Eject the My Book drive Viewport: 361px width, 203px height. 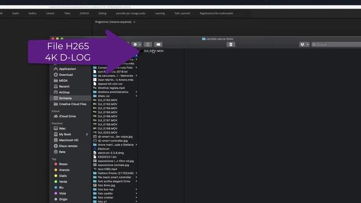(x=87, y=134)
